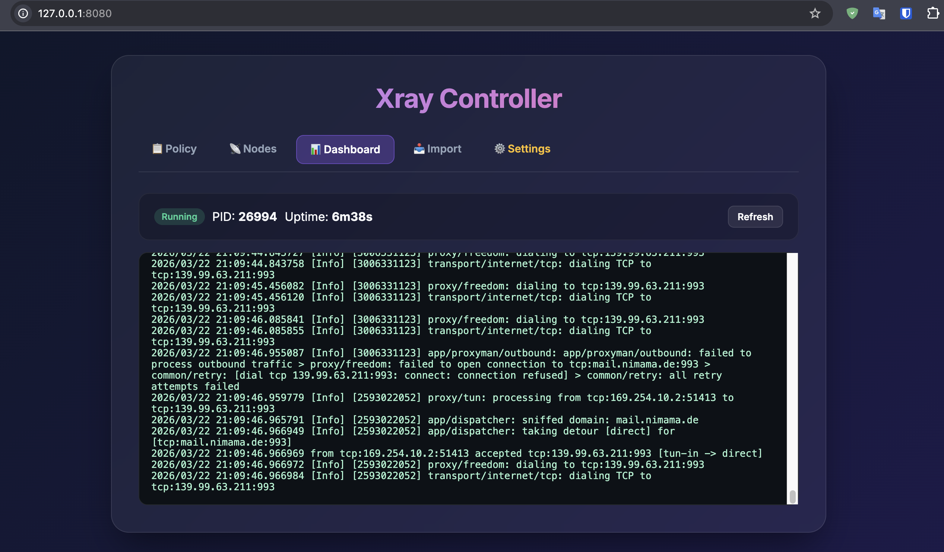
Task: Click the clipboard icon beside Policy
Action: point(157,149)
